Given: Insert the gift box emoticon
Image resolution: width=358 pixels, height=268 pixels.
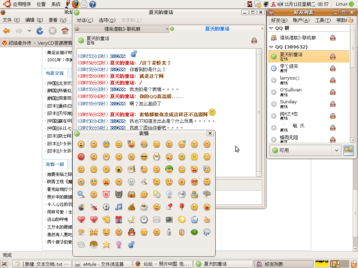Looking at the screenshot, I should [x=119, y=219].
